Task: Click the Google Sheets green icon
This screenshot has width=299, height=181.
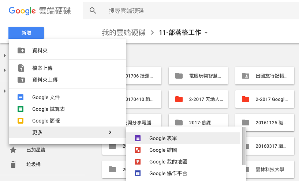Action: [x=20, y=109]
